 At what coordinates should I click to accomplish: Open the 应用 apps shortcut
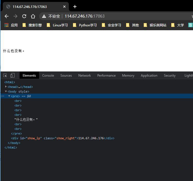tap(11, 25)
